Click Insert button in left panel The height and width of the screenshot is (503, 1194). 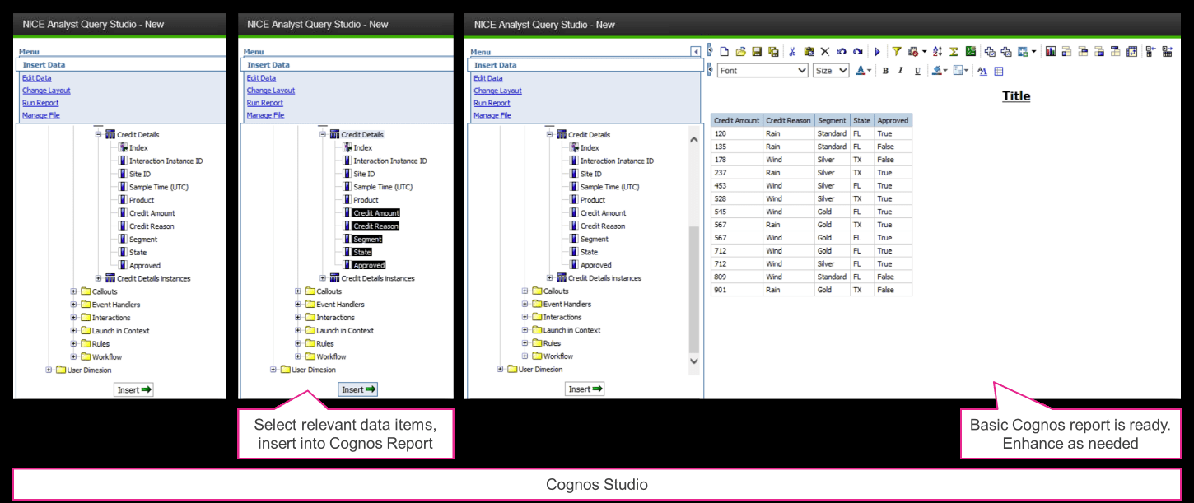point(133,389)
